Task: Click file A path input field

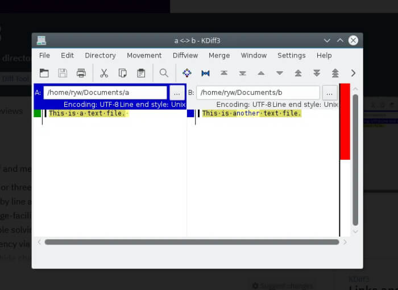Action: [105, 93]
